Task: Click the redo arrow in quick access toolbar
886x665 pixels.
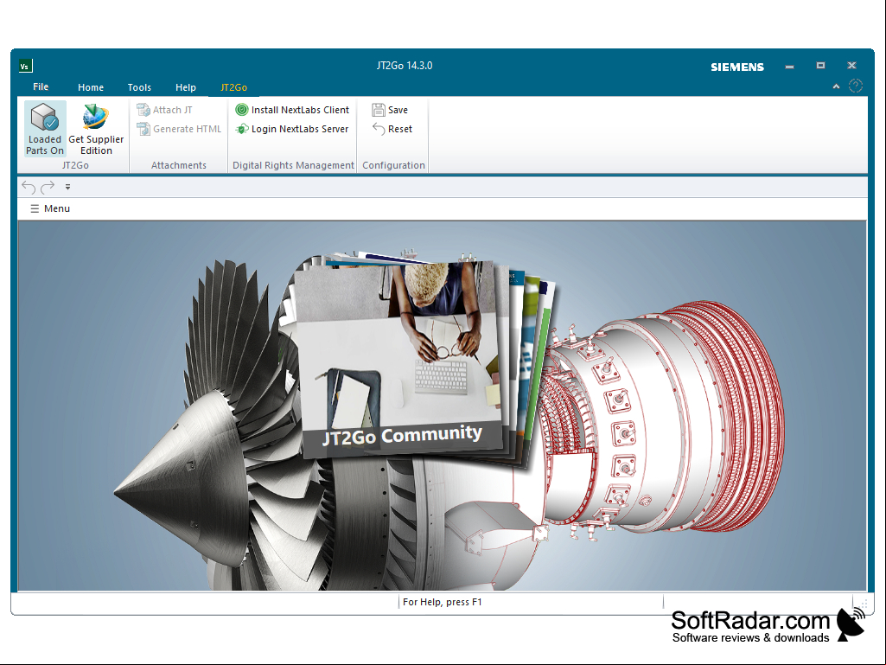Action: pos(48,187)
